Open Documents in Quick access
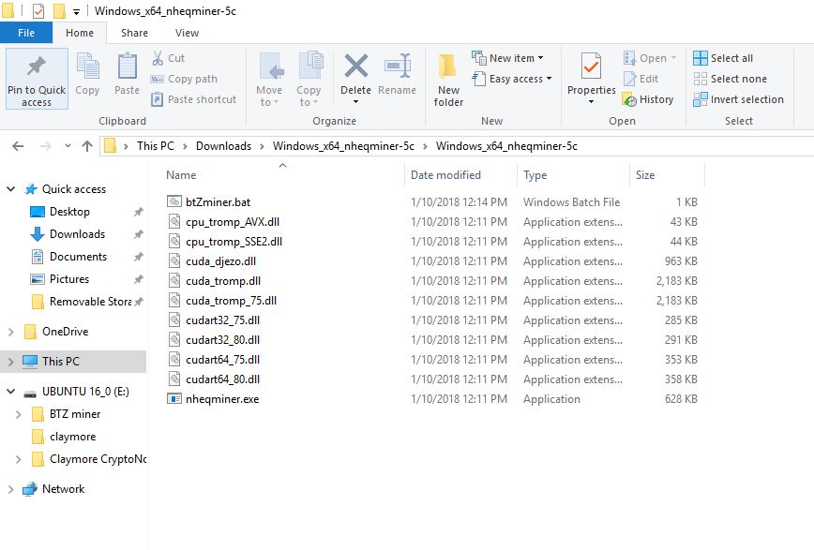 pos(78,257)
